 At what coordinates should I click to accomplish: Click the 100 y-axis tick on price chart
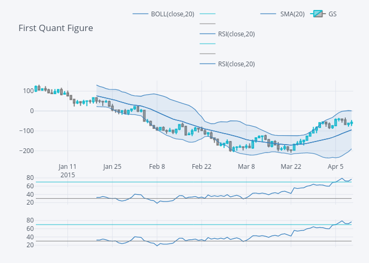(x=28, y=91)
